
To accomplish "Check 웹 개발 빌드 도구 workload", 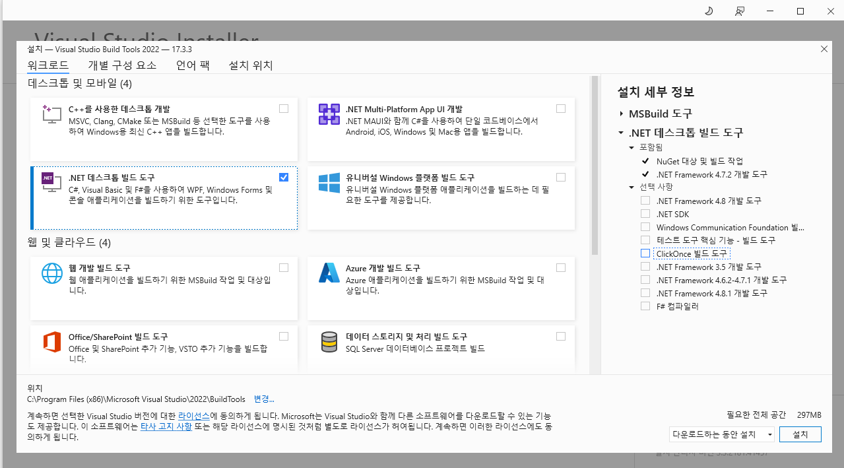I will [x=284, y=267].
